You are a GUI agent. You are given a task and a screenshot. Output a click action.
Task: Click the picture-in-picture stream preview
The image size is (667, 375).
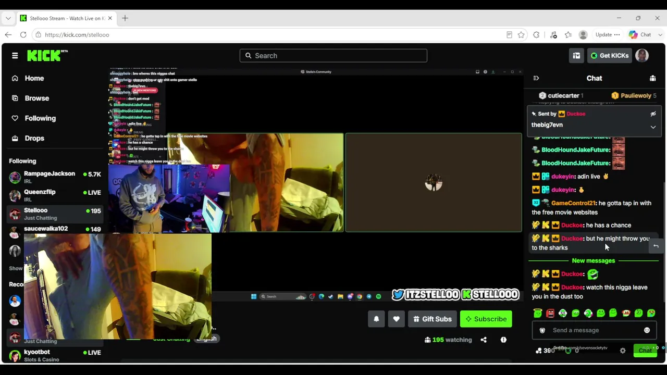pyautogui.click(x=118, y=286)
